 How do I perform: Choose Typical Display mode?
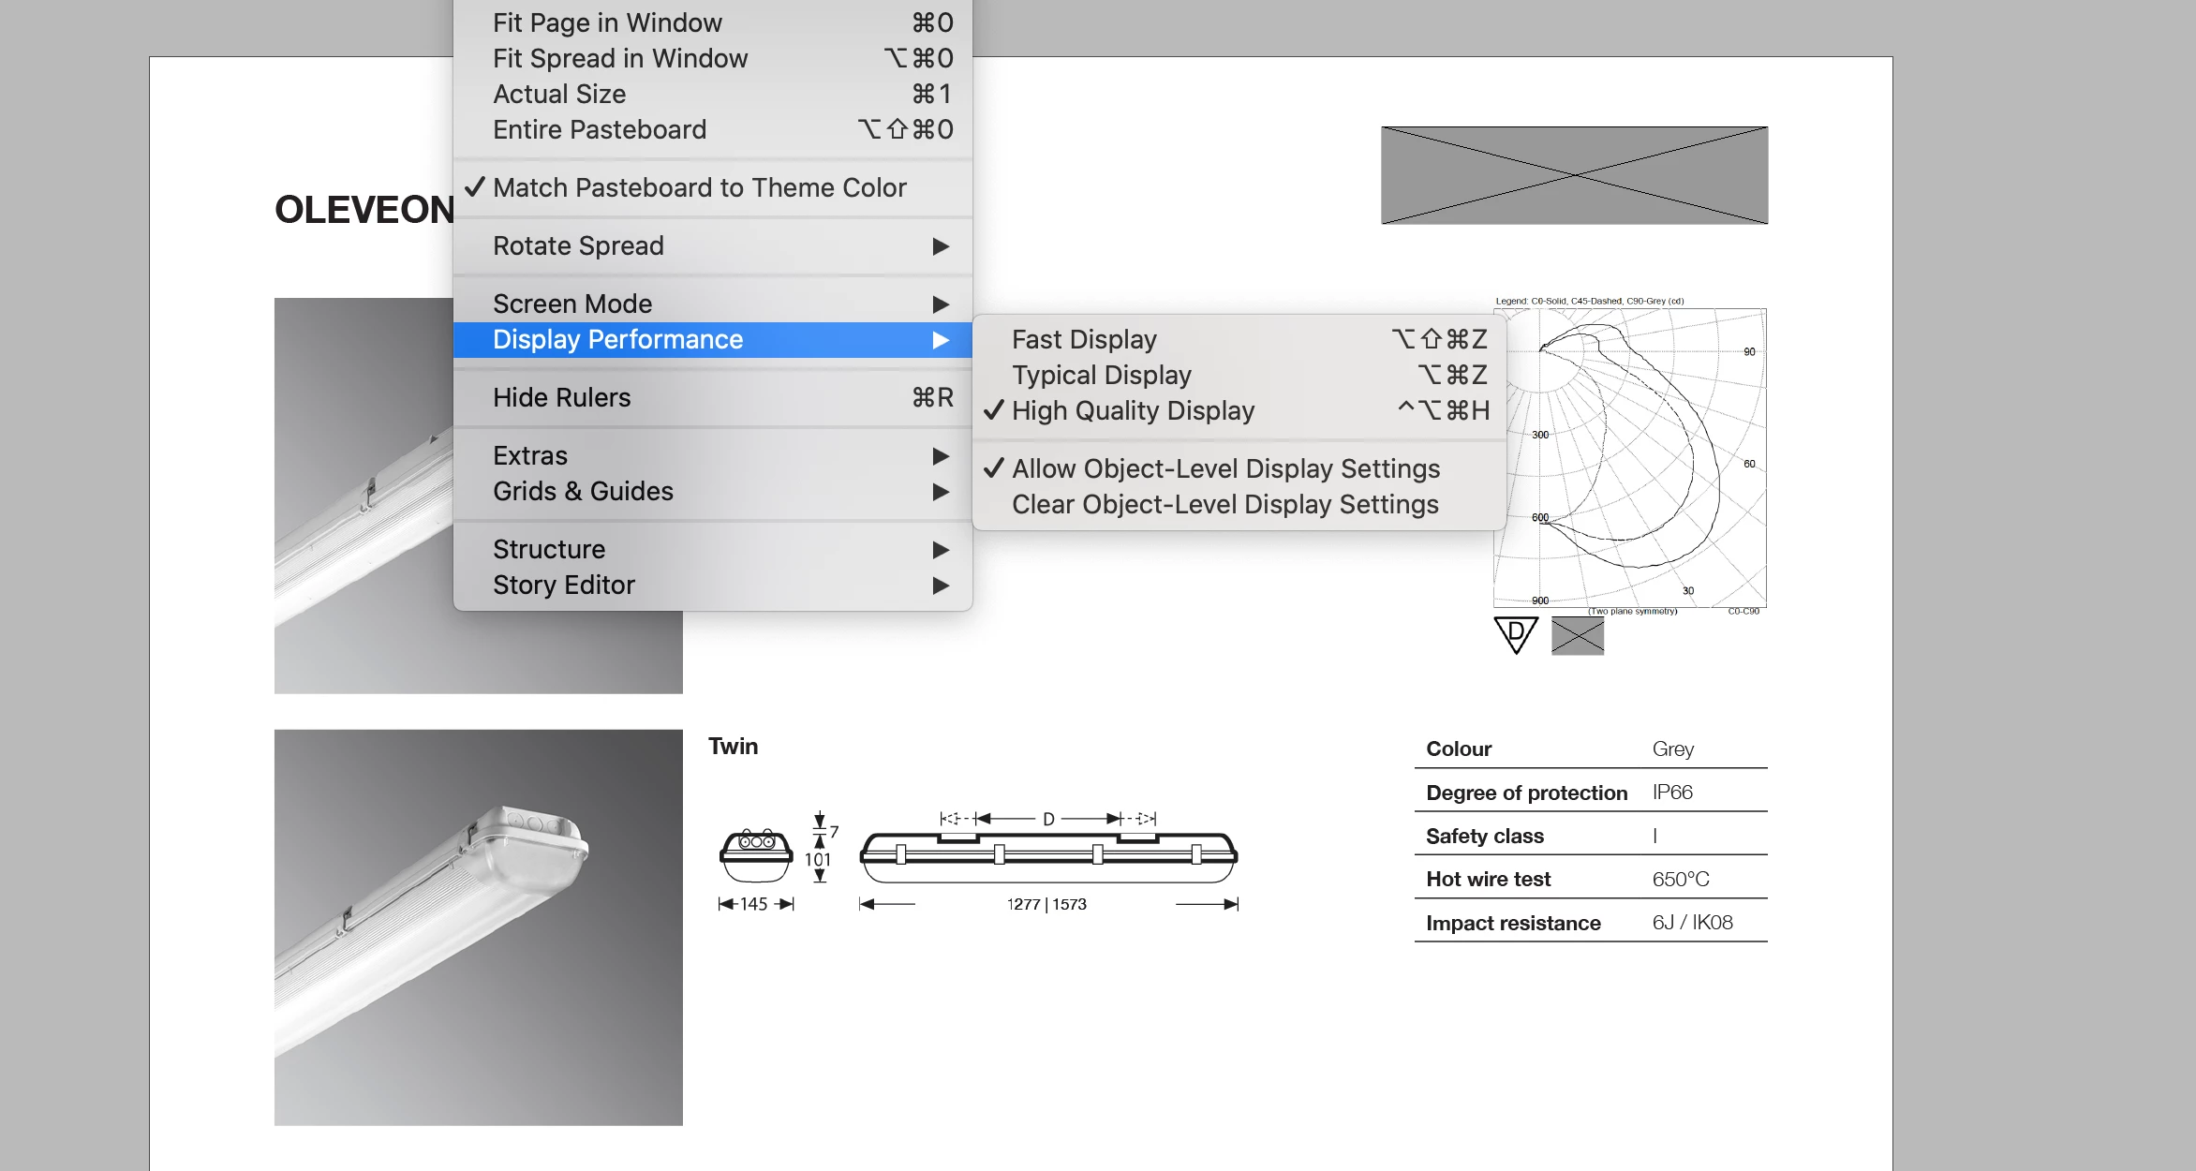coord(1101,375)
